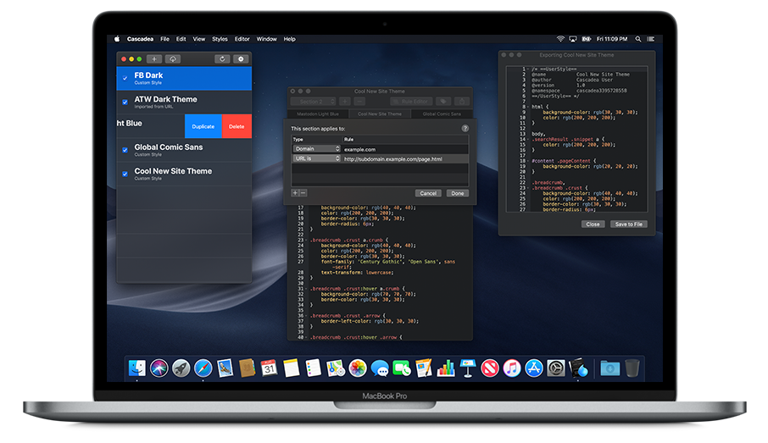
Task: Click the help question mark icon
Action: click(x=465, y=128)
